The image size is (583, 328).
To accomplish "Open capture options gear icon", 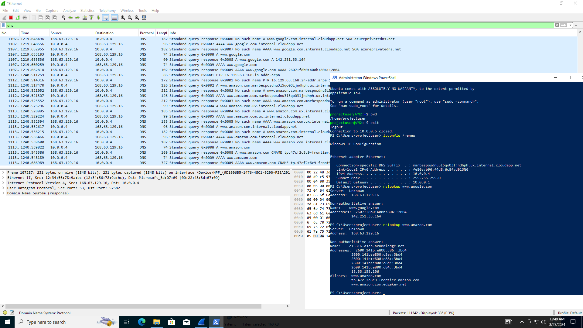I will tap(25, 17).
